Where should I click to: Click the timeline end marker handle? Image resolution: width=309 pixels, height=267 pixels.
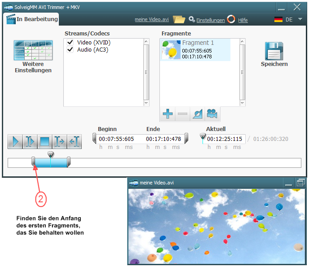69,162
